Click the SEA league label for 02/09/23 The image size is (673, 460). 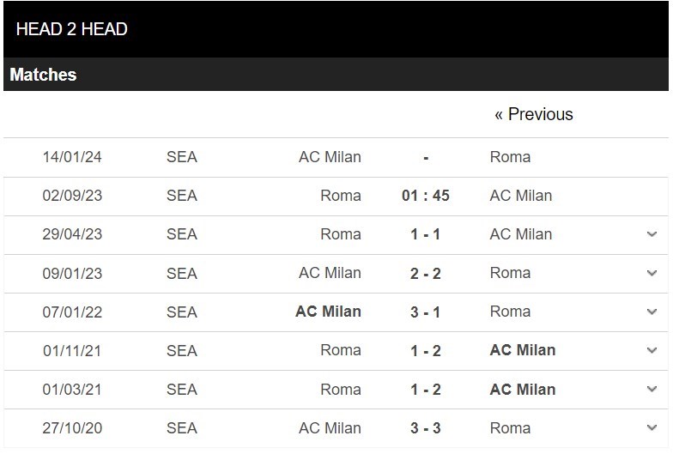click(x=182, y=196)
